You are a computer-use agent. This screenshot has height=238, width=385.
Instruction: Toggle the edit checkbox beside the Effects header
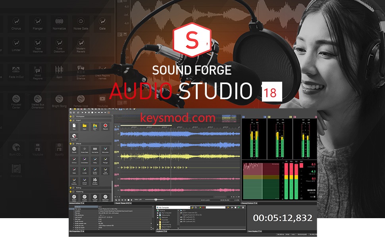tap(73, 144)
